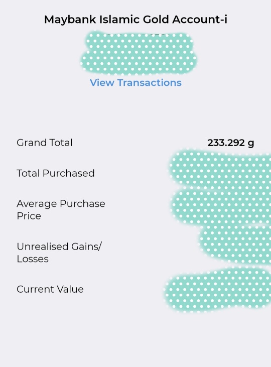Tap the 233.292 g grand total value
Viewport: 271px width, 367px height.
coord(230,143)
